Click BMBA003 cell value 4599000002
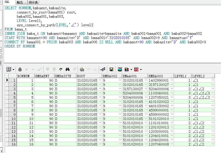Screen dimensions: 221x153 point(159,114)
